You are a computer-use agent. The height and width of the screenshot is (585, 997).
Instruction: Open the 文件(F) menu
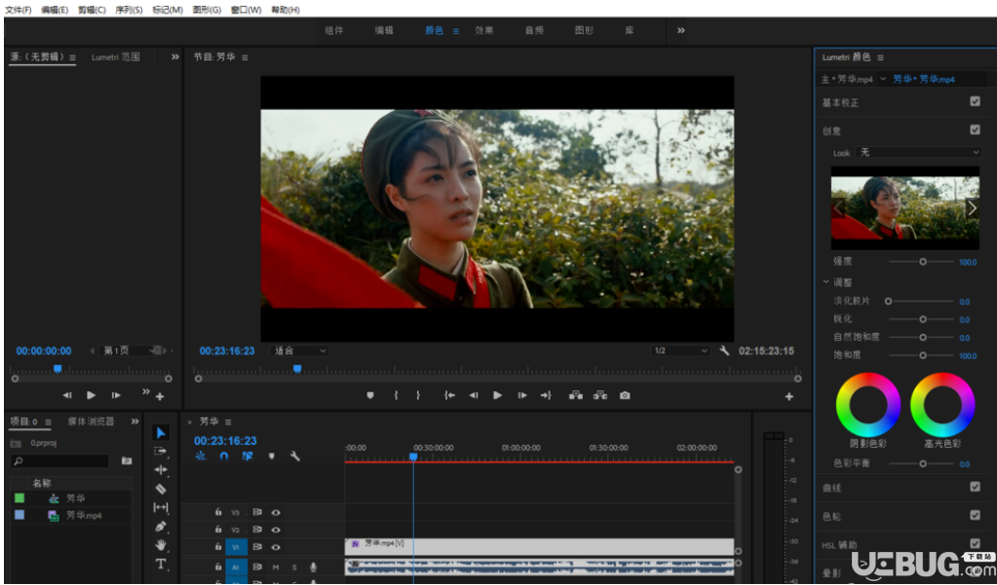point(18,10)
